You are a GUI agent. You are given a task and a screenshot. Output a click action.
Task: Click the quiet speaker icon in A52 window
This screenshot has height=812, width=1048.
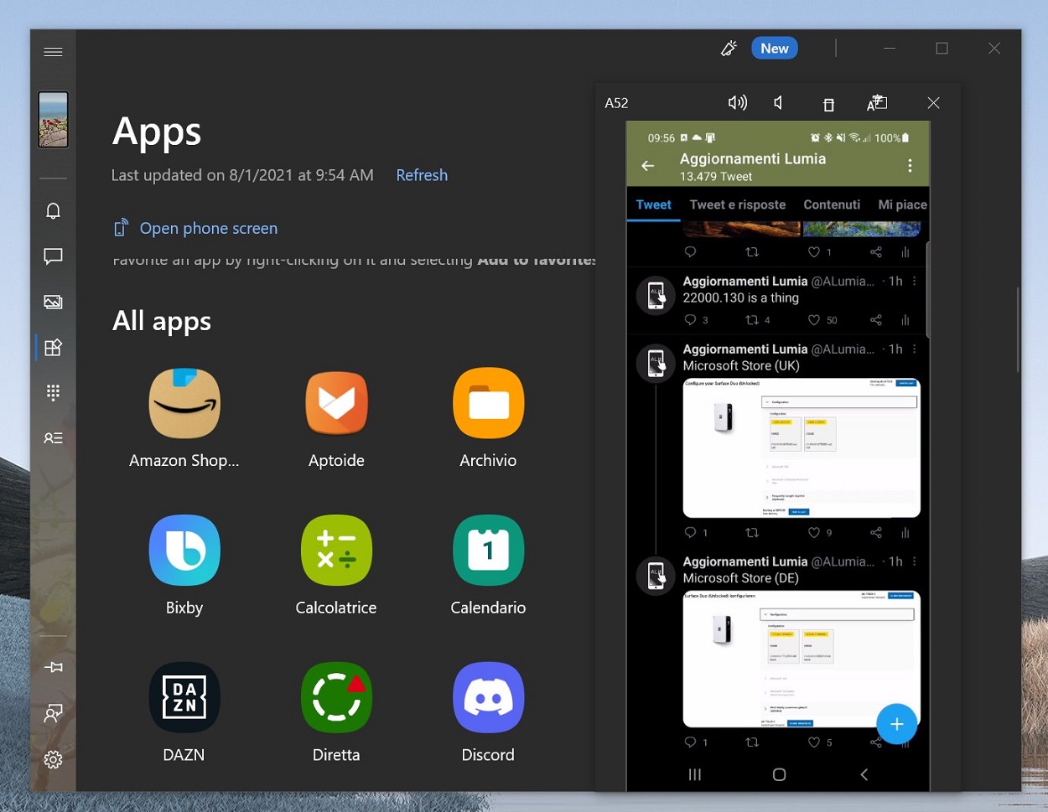pos(779,102)
